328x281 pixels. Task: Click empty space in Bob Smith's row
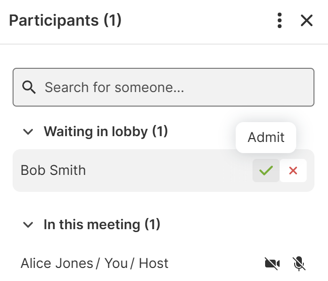tap(169, 171)
